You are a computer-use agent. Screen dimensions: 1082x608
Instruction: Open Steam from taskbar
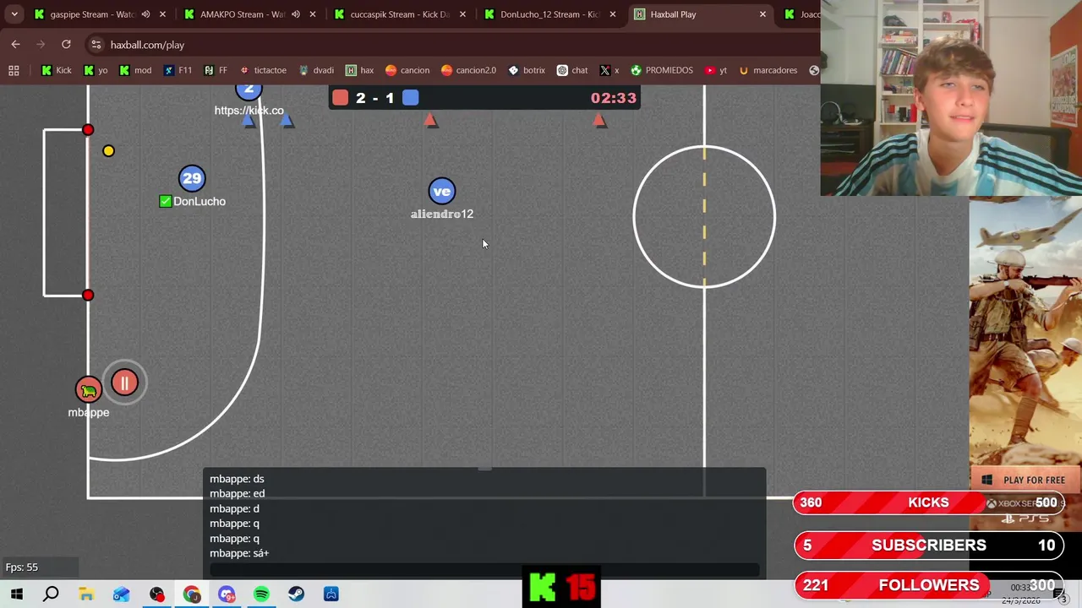coord(296,594)
